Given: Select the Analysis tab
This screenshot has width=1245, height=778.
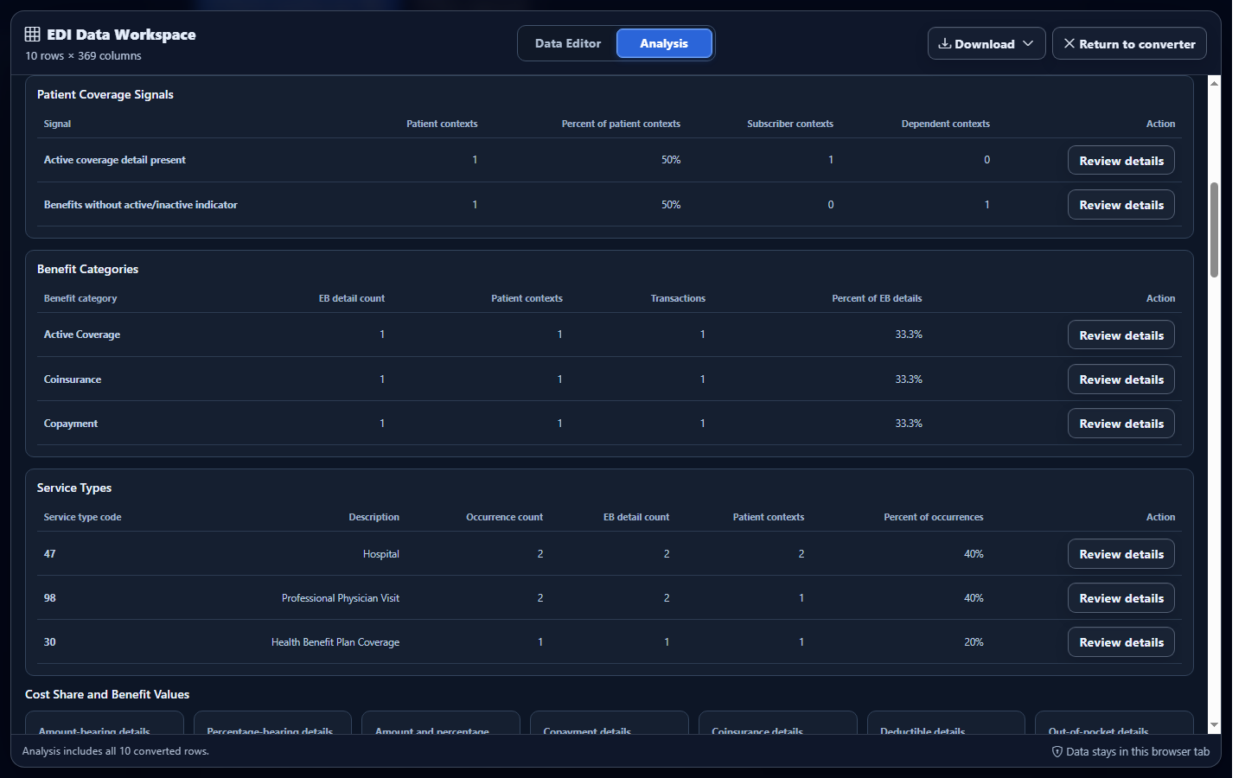Looking at the screenshot, I should [664, 43].
